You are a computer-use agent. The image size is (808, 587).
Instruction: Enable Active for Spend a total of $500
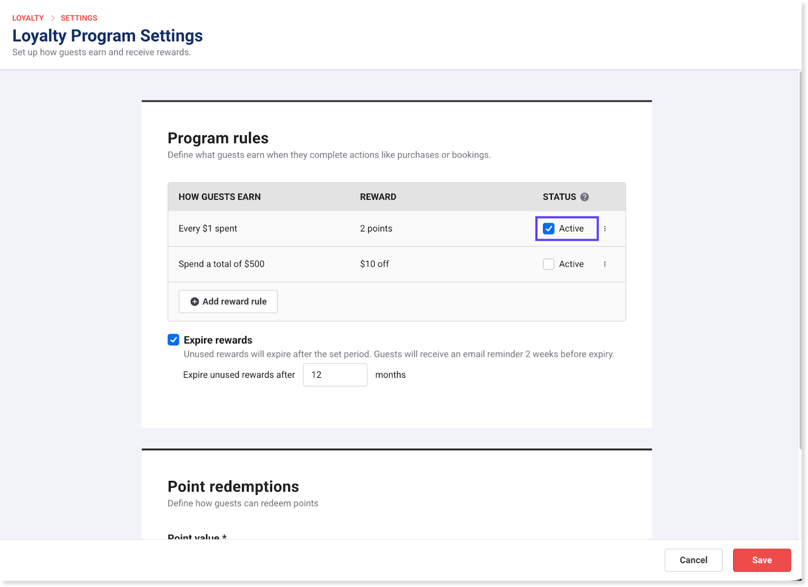click(x=548, y=264)
